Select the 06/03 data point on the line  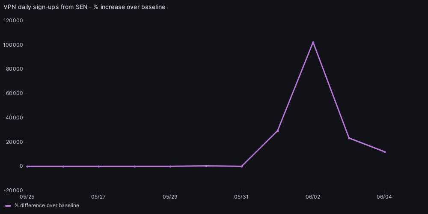point(349,138)
